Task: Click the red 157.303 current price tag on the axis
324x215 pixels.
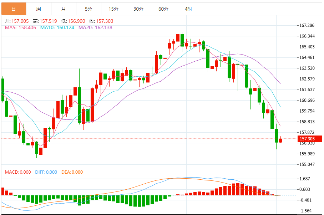Action: coord(309,139)
